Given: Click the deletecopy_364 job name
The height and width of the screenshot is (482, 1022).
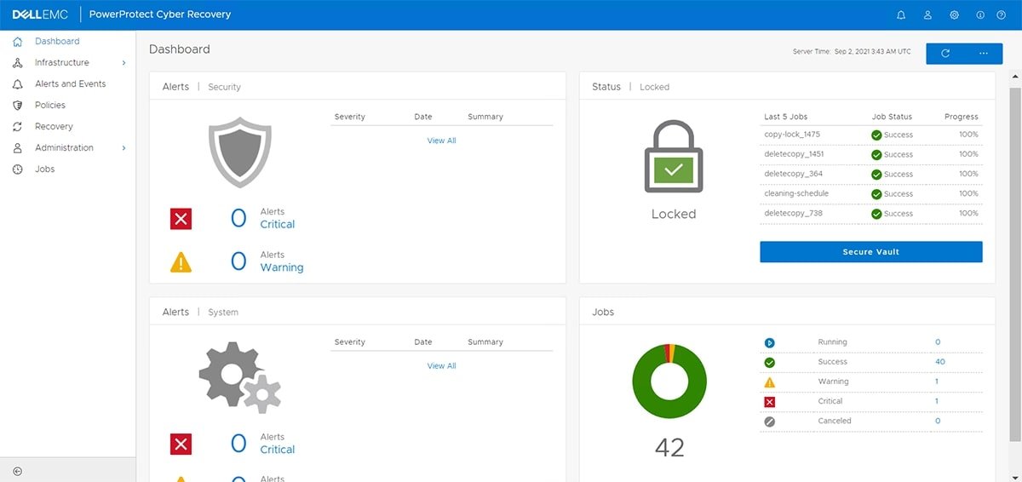Looking at the screenshot, I should coord(794,174).
